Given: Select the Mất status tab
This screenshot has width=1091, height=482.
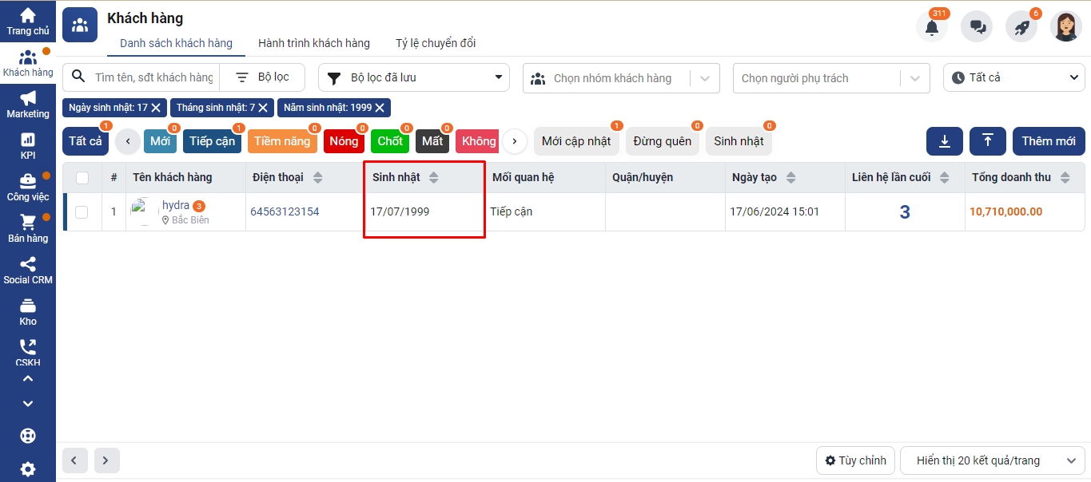Looking at the screenshot, I should 432,141.
